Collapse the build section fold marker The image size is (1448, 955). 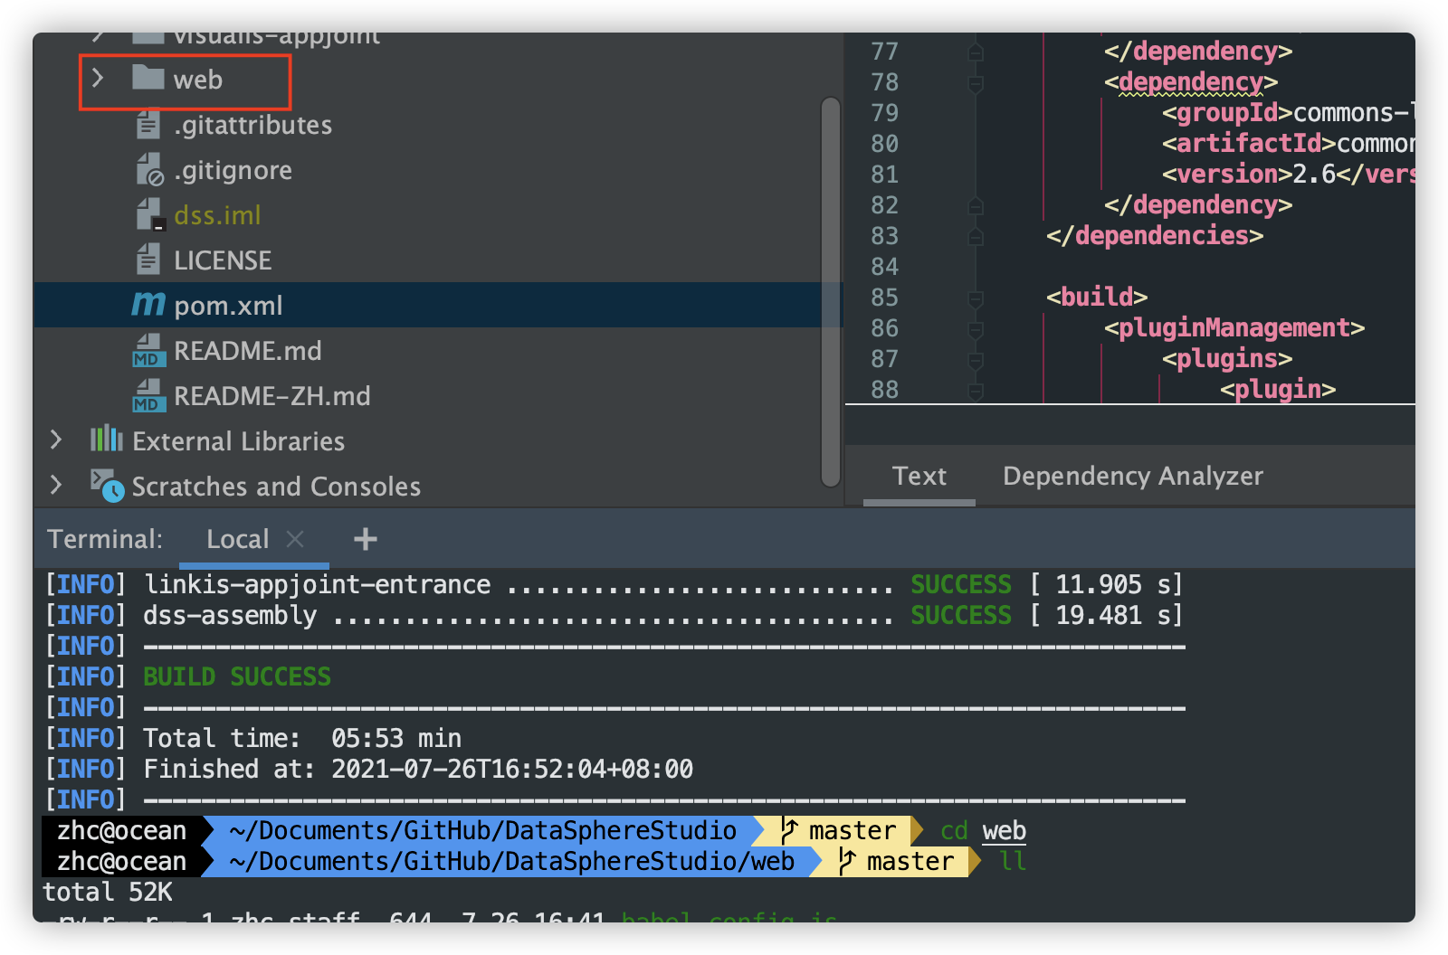[975, 297]
